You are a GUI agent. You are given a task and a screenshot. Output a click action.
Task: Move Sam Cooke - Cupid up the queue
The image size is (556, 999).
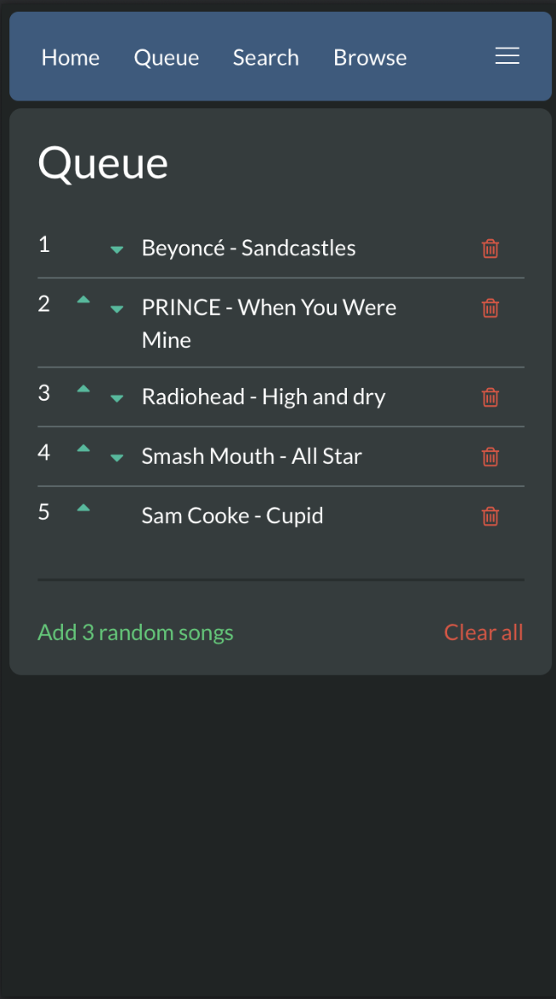pyautogui.click(x=83, y=507)
